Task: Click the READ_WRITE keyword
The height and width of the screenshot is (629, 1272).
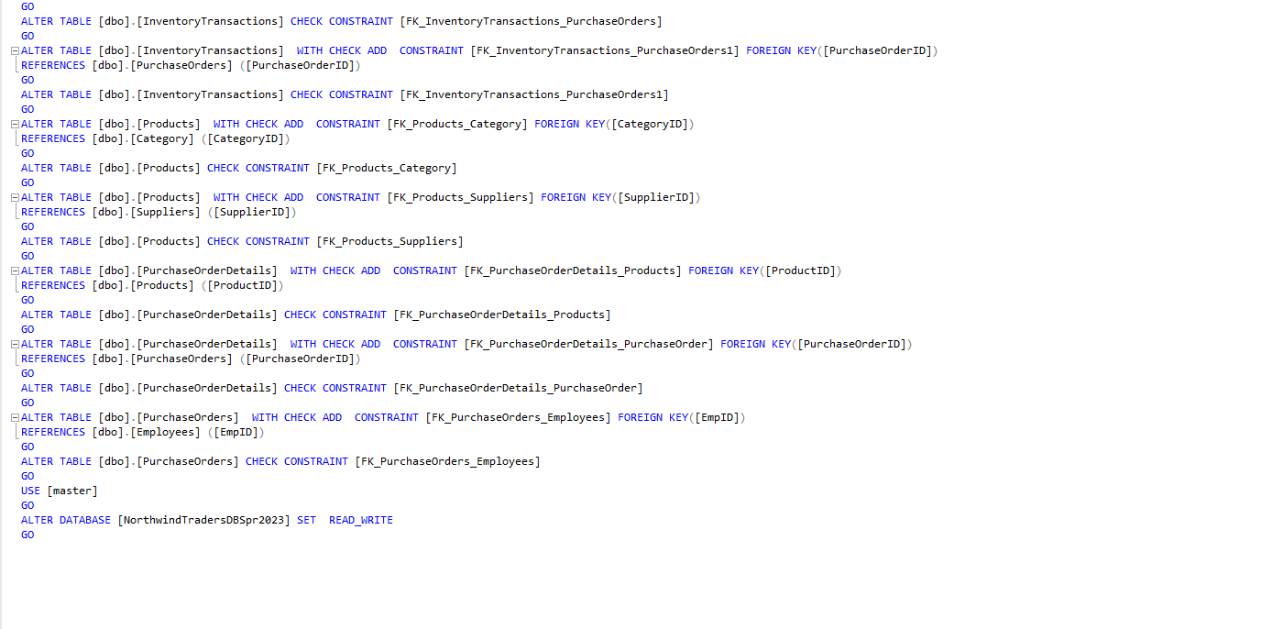Action: tap(360, 519)
